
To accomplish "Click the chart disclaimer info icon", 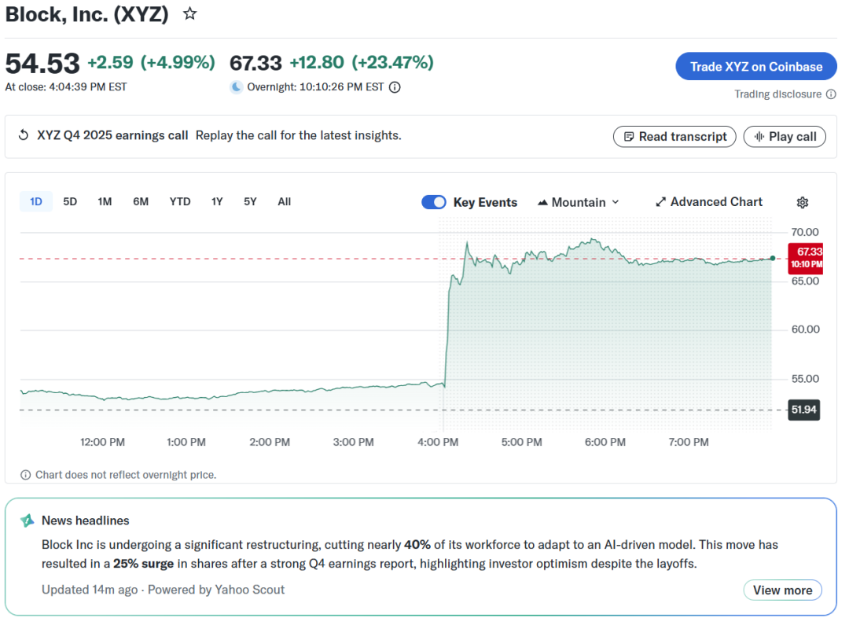I will coord(26,475).
